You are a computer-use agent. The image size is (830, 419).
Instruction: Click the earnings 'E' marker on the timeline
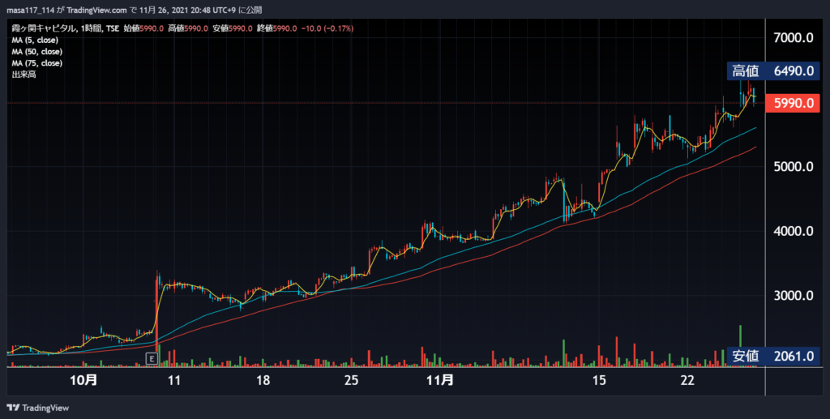(x=152, y=359)
